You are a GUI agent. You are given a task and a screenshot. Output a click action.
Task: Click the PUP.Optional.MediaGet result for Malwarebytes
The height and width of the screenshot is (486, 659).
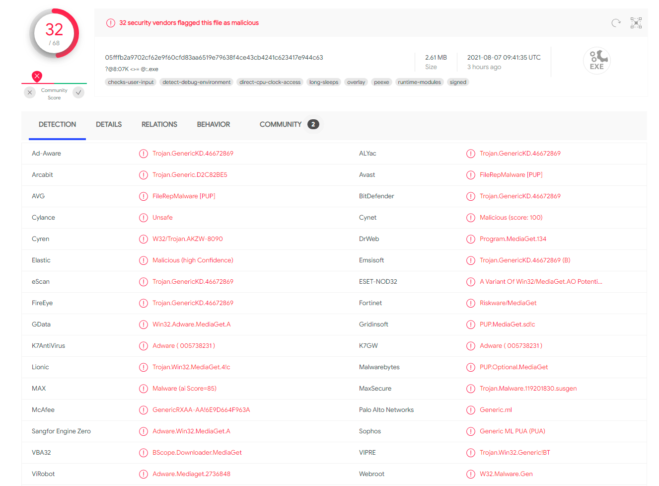tap(514, 367)
